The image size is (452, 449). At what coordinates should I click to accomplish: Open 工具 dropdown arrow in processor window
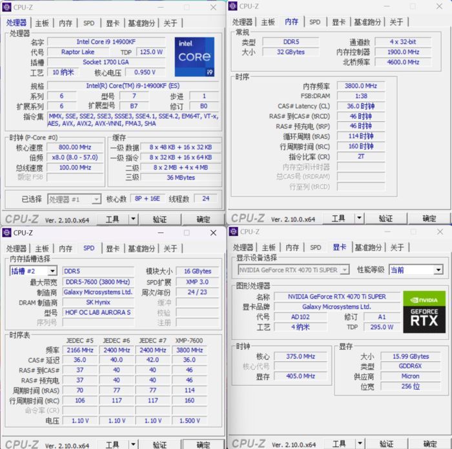pos(133,219)
